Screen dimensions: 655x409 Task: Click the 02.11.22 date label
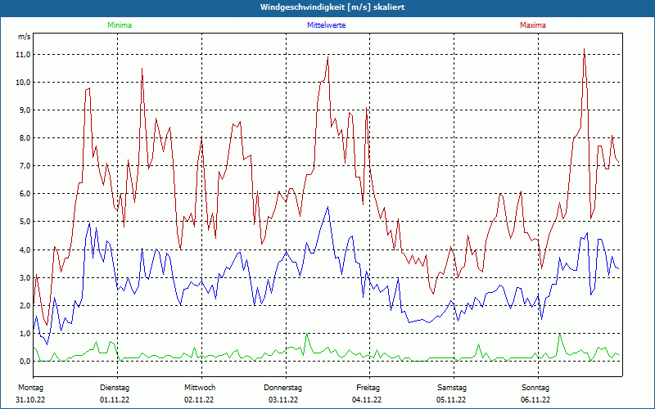coord(199,400)
